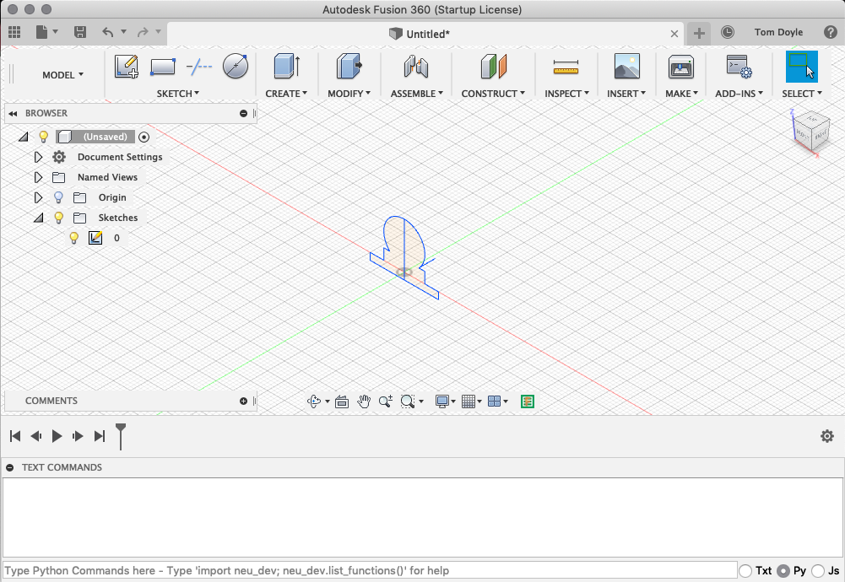Select the Py language radio button
845x582 pixels.
pyautogui.click(x=785, y=571)
